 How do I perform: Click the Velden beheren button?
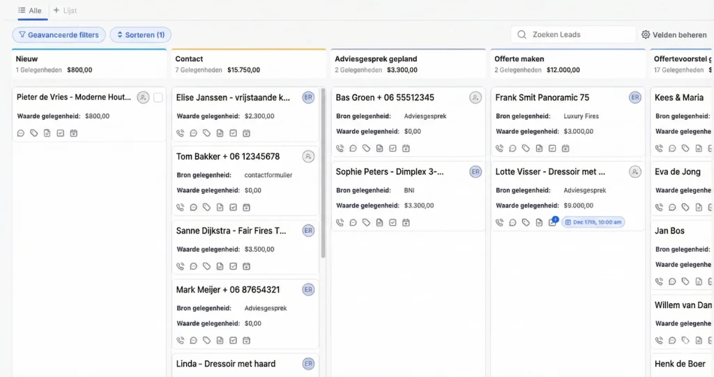click(674, 35)
